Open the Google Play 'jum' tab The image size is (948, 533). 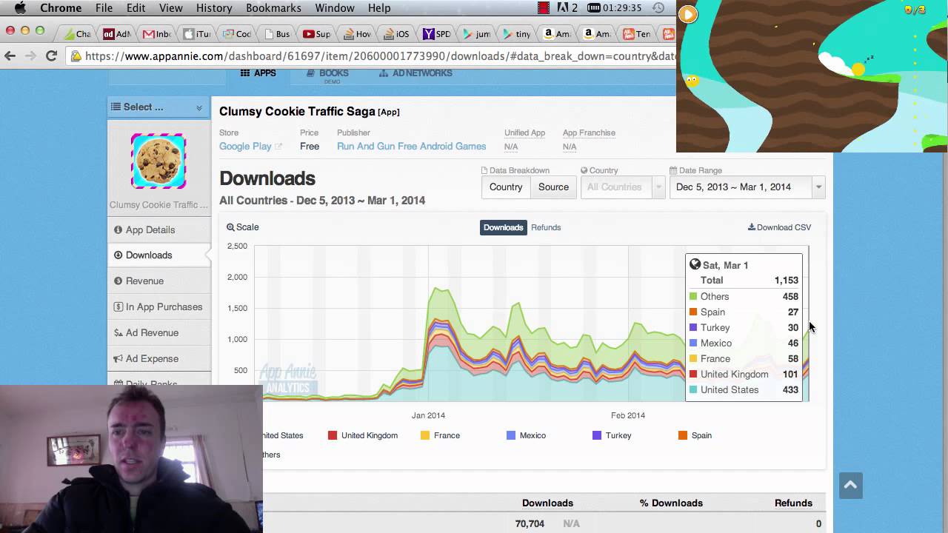[x=477, y=33]
